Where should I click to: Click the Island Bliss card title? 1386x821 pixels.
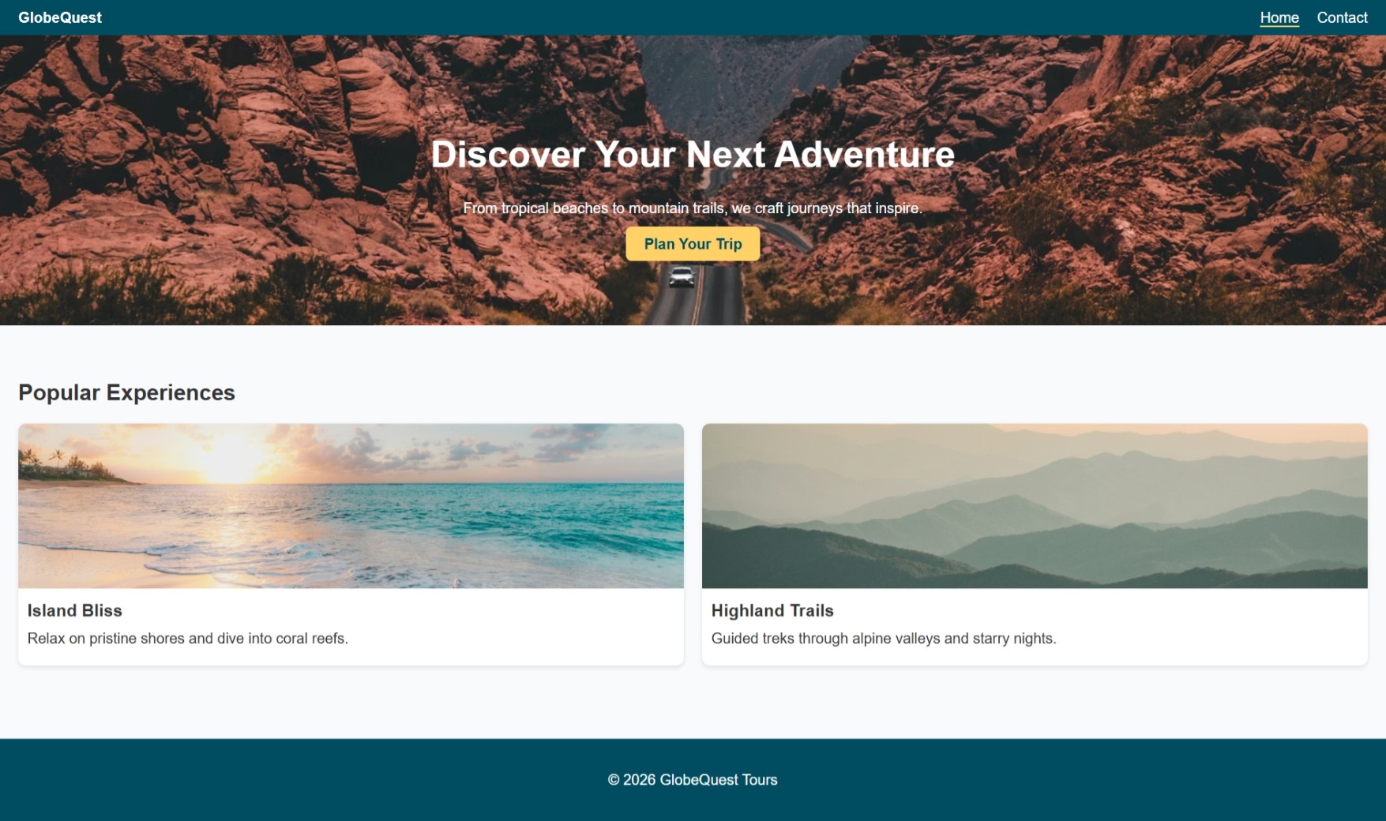(75, 610)
